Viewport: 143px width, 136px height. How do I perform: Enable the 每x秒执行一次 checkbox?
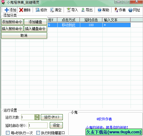[8, 133]
